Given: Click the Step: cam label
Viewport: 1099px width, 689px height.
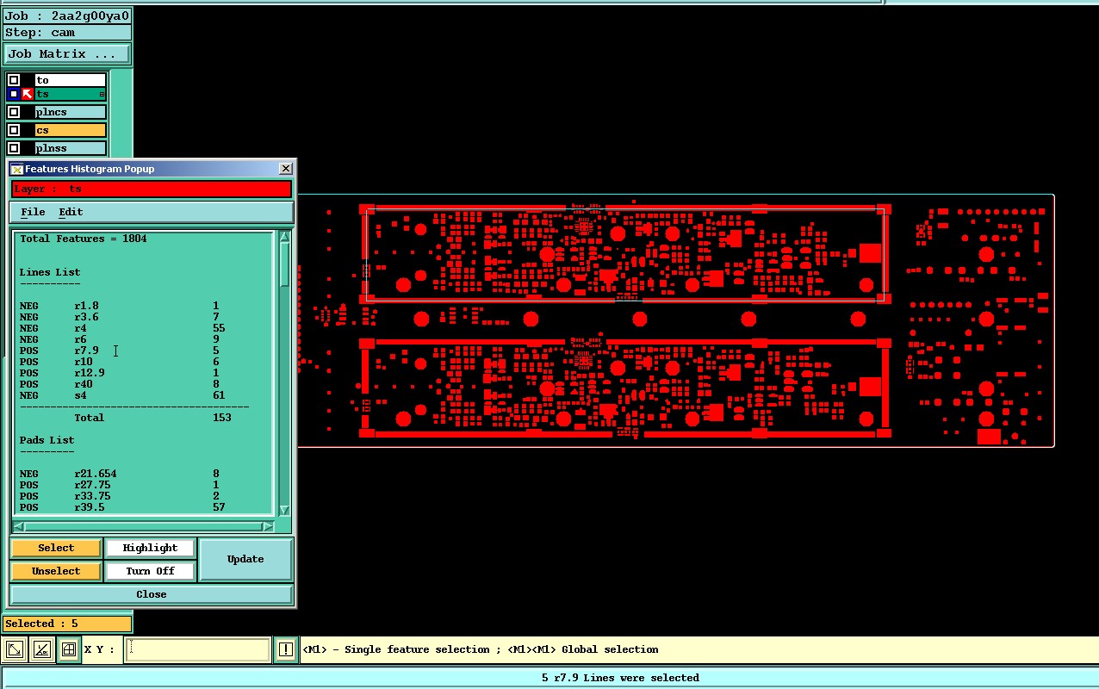Looking at the screenshot, I should click(67, 33).
